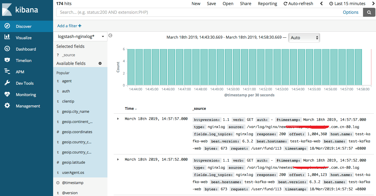Click the 174 hits count
The image size is (376, 196).
(64, 4)
